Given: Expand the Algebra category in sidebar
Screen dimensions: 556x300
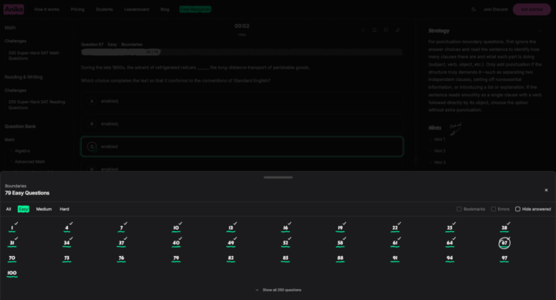Looking at the screenshot, I should 22,151.
